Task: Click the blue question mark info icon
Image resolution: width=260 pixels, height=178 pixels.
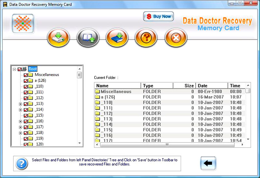Action: point(21,164)
